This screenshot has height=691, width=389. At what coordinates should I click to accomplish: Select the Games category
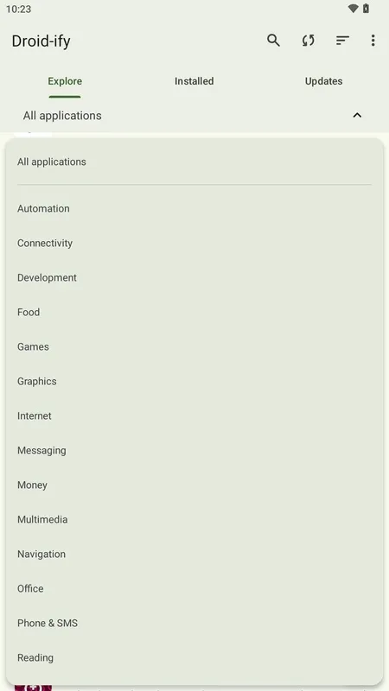(x=194, y=347)
